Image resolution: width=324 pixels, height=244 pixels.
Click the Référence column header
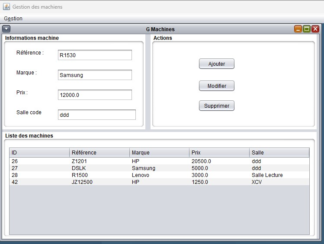(x=99, y=152)
